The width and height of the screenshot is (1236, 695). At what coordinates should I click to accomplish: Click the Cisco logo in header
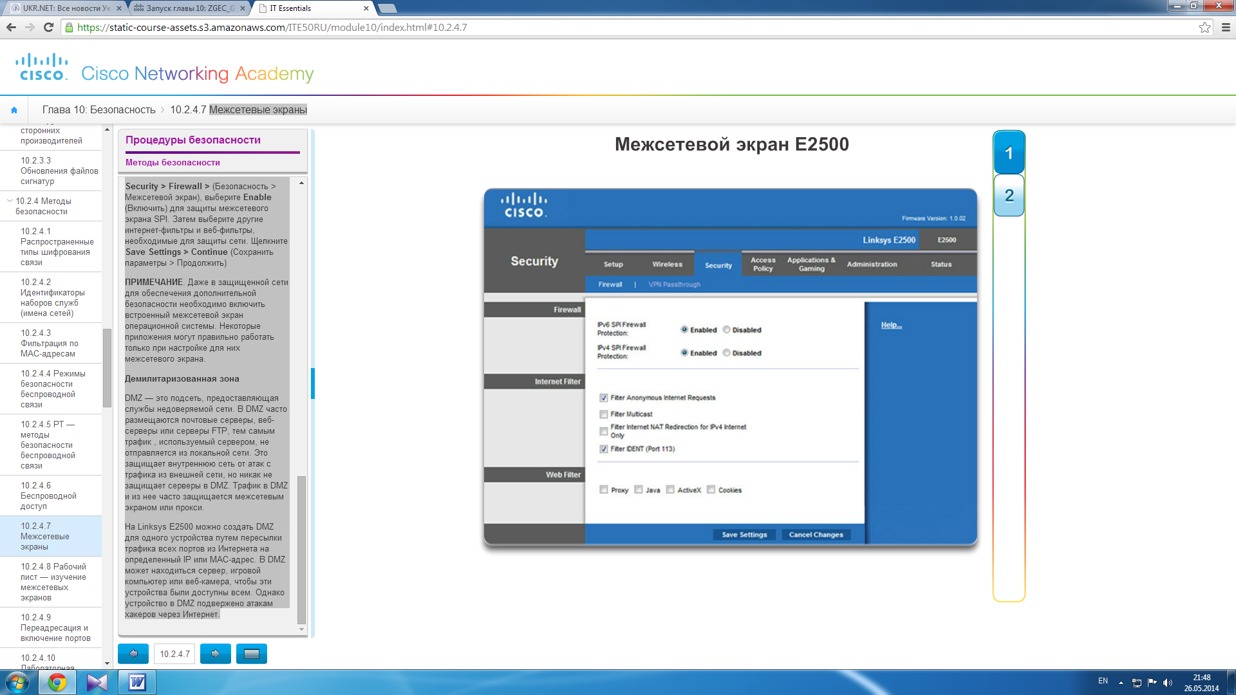pyautogui.click(x=42, y=68)
